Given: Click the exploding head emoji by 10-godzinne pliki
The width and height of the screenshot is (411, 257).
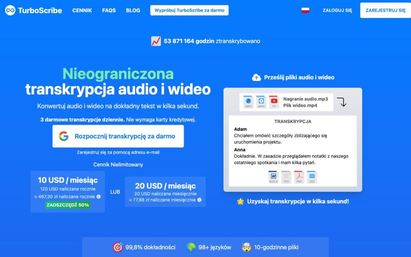Looking at the screenshot, I should coord(247,247).
